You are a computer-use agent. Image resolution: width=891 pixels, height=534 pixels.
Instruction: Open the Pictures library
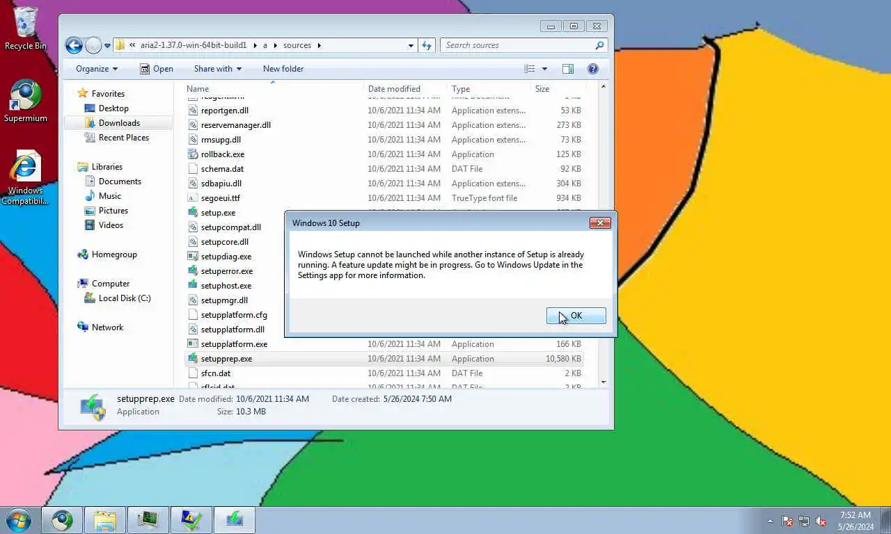pyautogui.click(x=113, y=211)
